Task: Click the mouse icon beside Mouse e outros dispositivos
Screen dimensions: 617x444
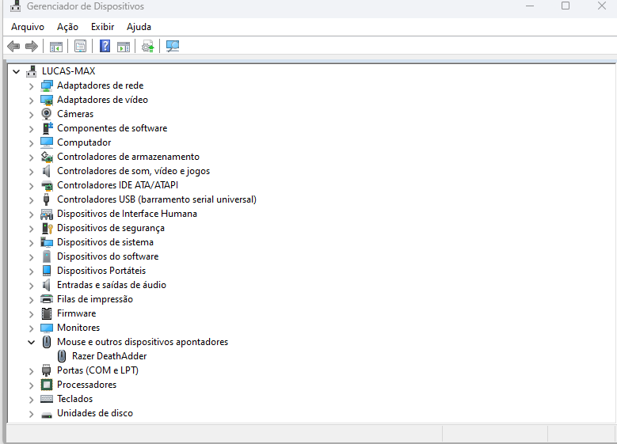Action: click(x=47, y=342)
